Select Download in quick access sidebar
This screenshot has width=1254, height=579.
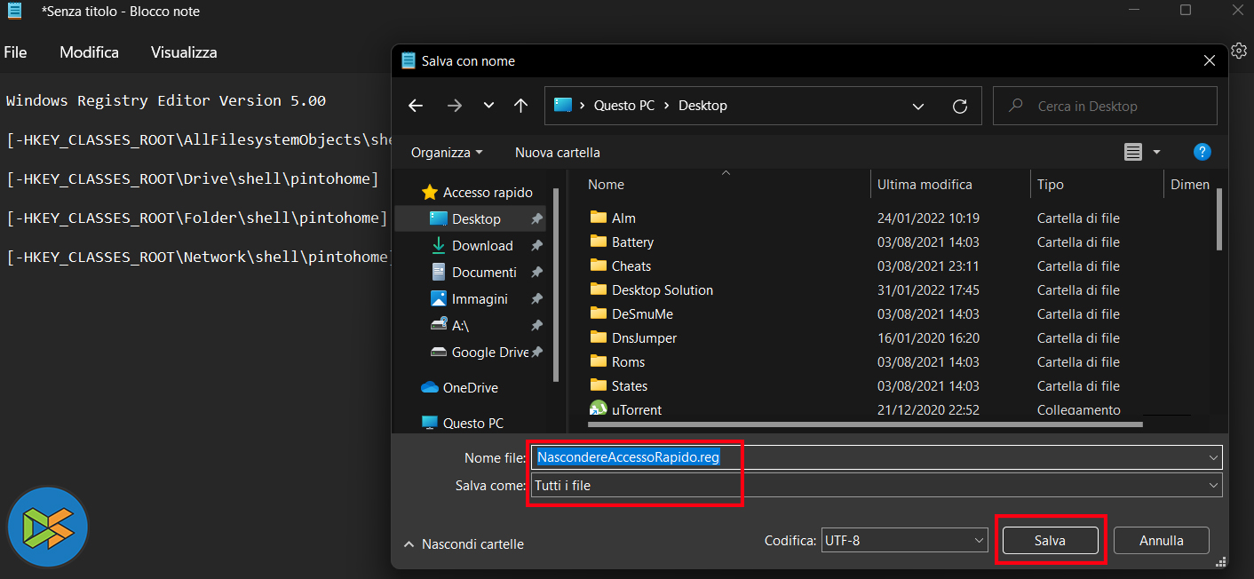coord(481,245)
